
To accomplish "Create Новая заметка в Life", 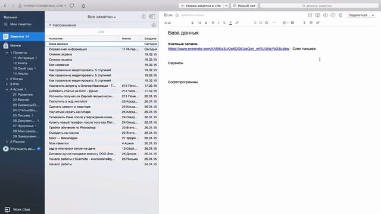I will point(201,5).
